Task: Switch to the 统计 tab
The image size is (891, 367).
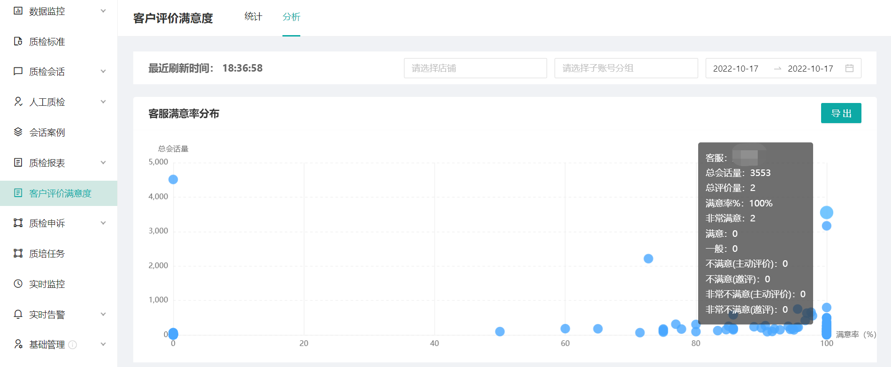Action: coord(253,17)
